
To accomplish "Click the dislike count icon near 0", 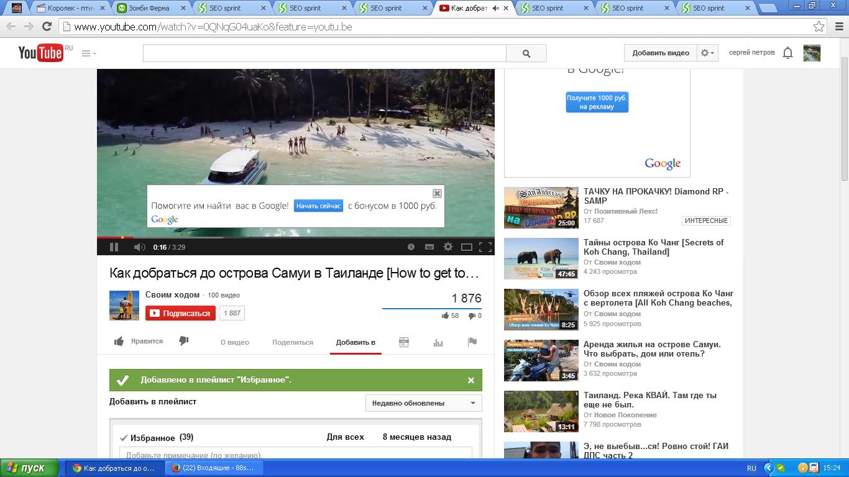I will click(x=472, y=316).
